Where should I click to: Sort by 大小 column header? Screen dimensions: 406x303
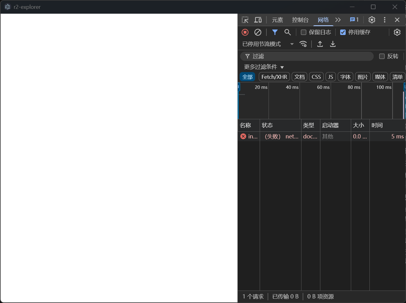point(360,125)
